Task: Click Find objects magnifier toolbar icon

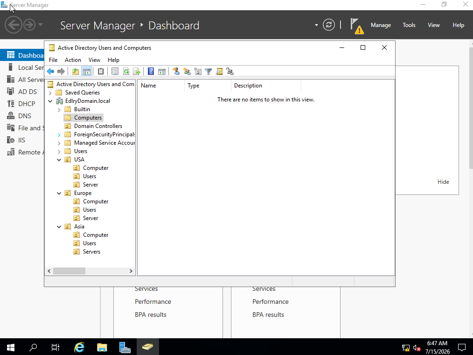Action: (x=219, y=71)
